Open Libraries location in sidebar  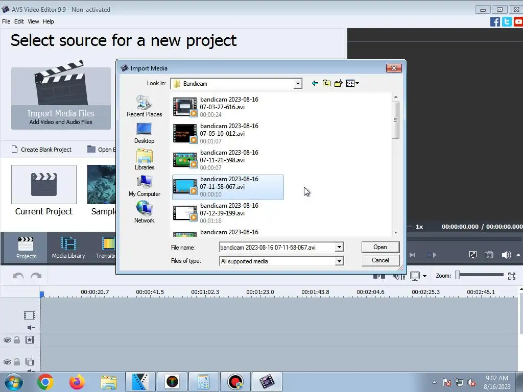(x=145, y=160)
